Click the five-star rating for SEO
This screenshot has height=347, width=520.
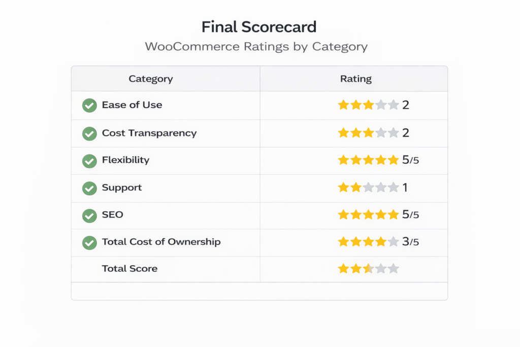[x=368, y=215]
